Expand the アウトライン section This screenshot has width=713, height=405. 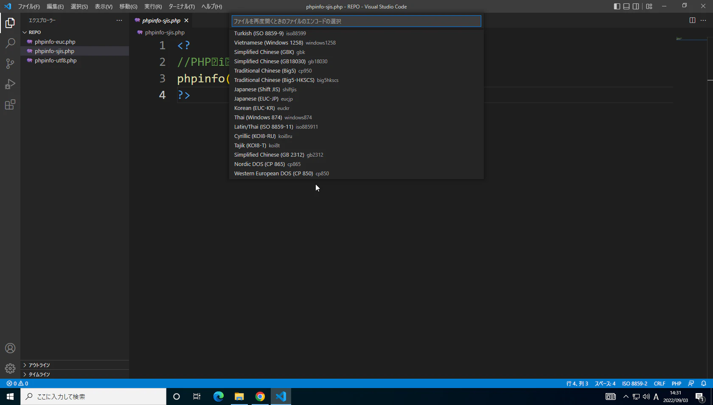75,365
